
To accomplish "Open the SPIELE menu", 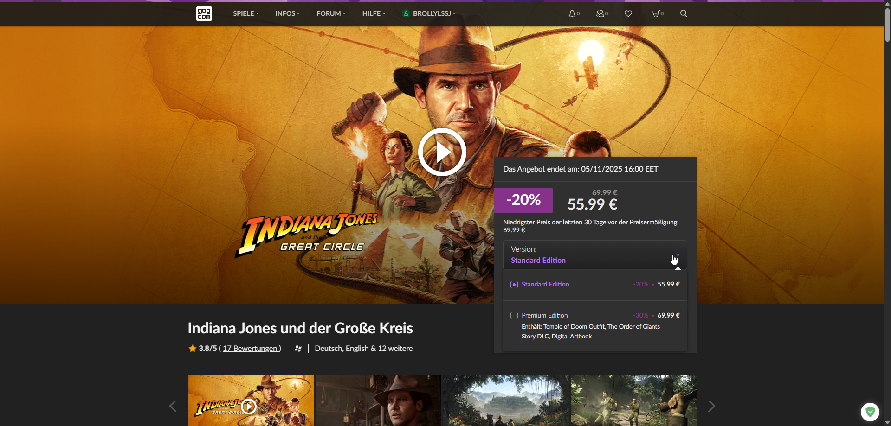I will pyautogui.click(x=246, y=13).
